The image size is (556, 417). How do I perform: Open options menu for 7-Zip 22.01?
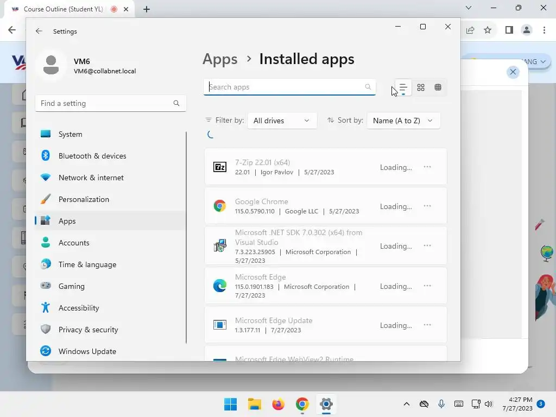pyautogui.click(x=427, y=167)
